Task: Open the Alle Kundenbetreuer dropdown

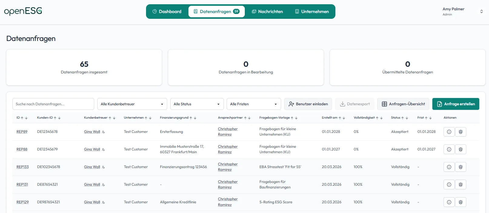Action: (132, 104)
